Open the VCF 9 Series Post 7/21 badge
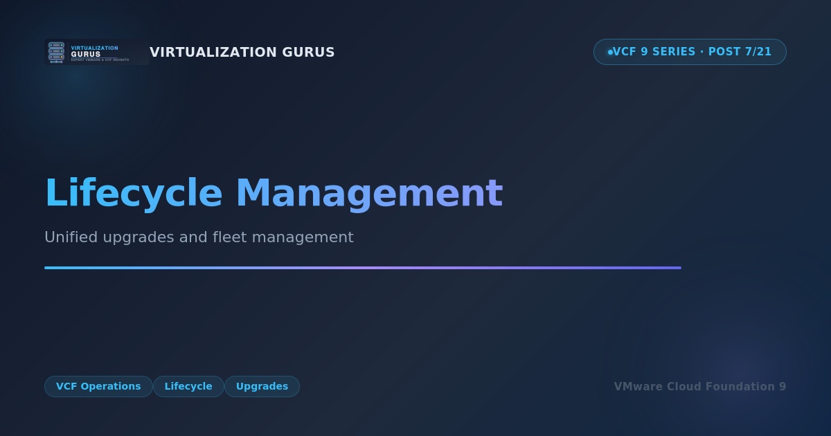Image resolution: width=831 pixels, height=436 pixels. coord(690,52)
